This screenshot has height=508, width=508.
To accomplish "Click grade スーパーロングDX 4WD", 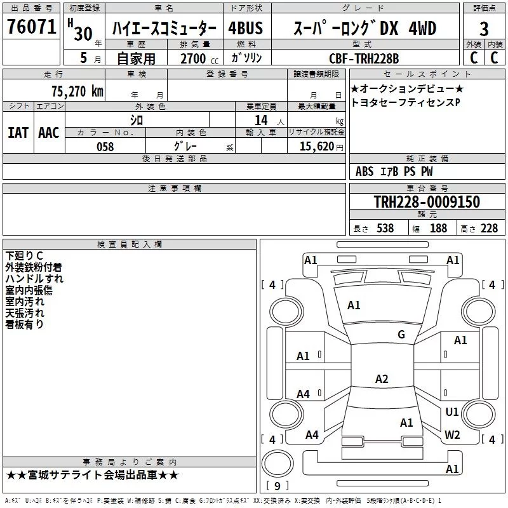I will (x=365, y=28).
